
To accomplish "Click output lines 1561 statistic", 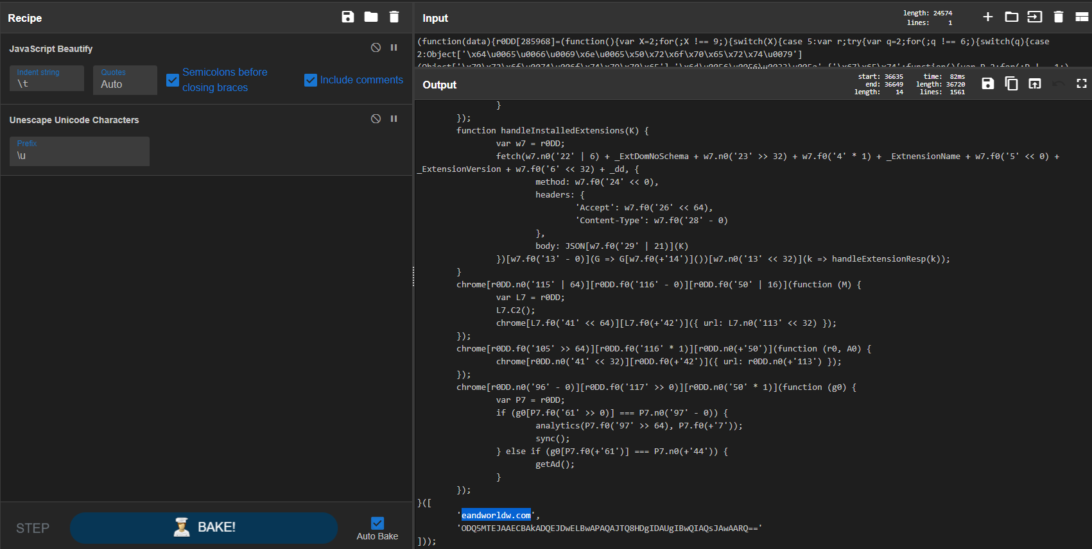I will coord(942,92).
